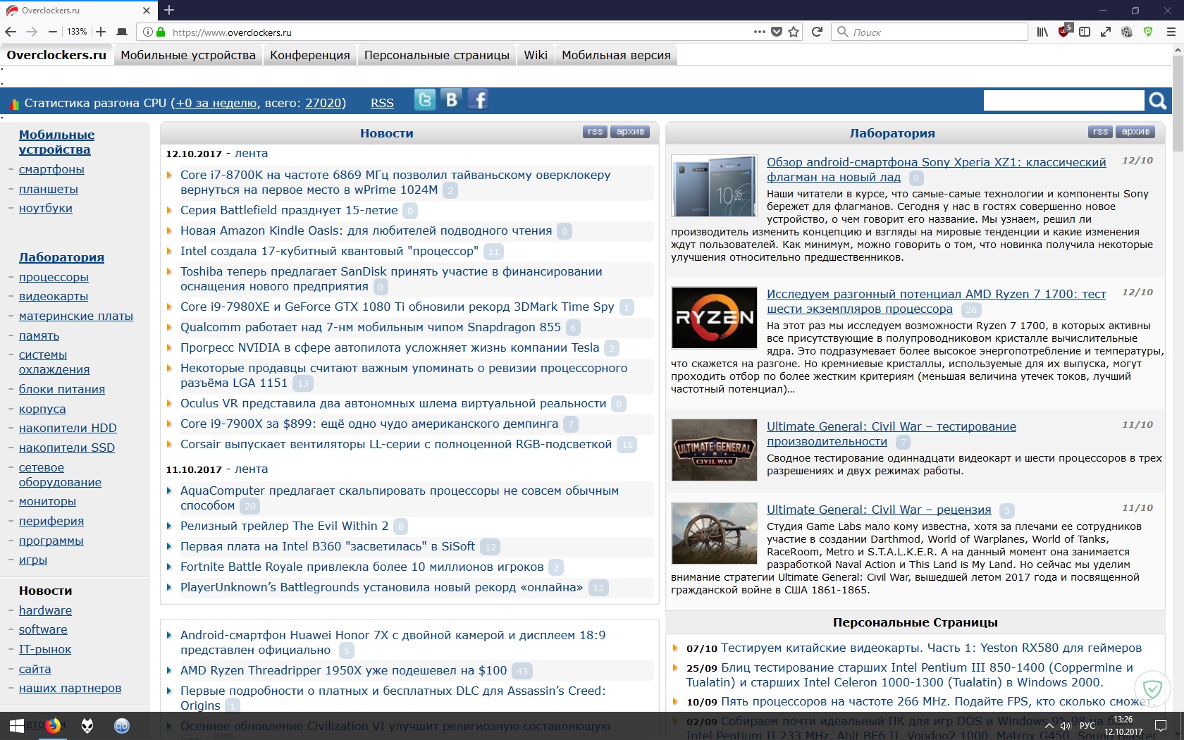Image resolution: width=1184 pixels, height=740 pixels.
Task: Open the page actions three-dot menu
Action: click(759, 32)
